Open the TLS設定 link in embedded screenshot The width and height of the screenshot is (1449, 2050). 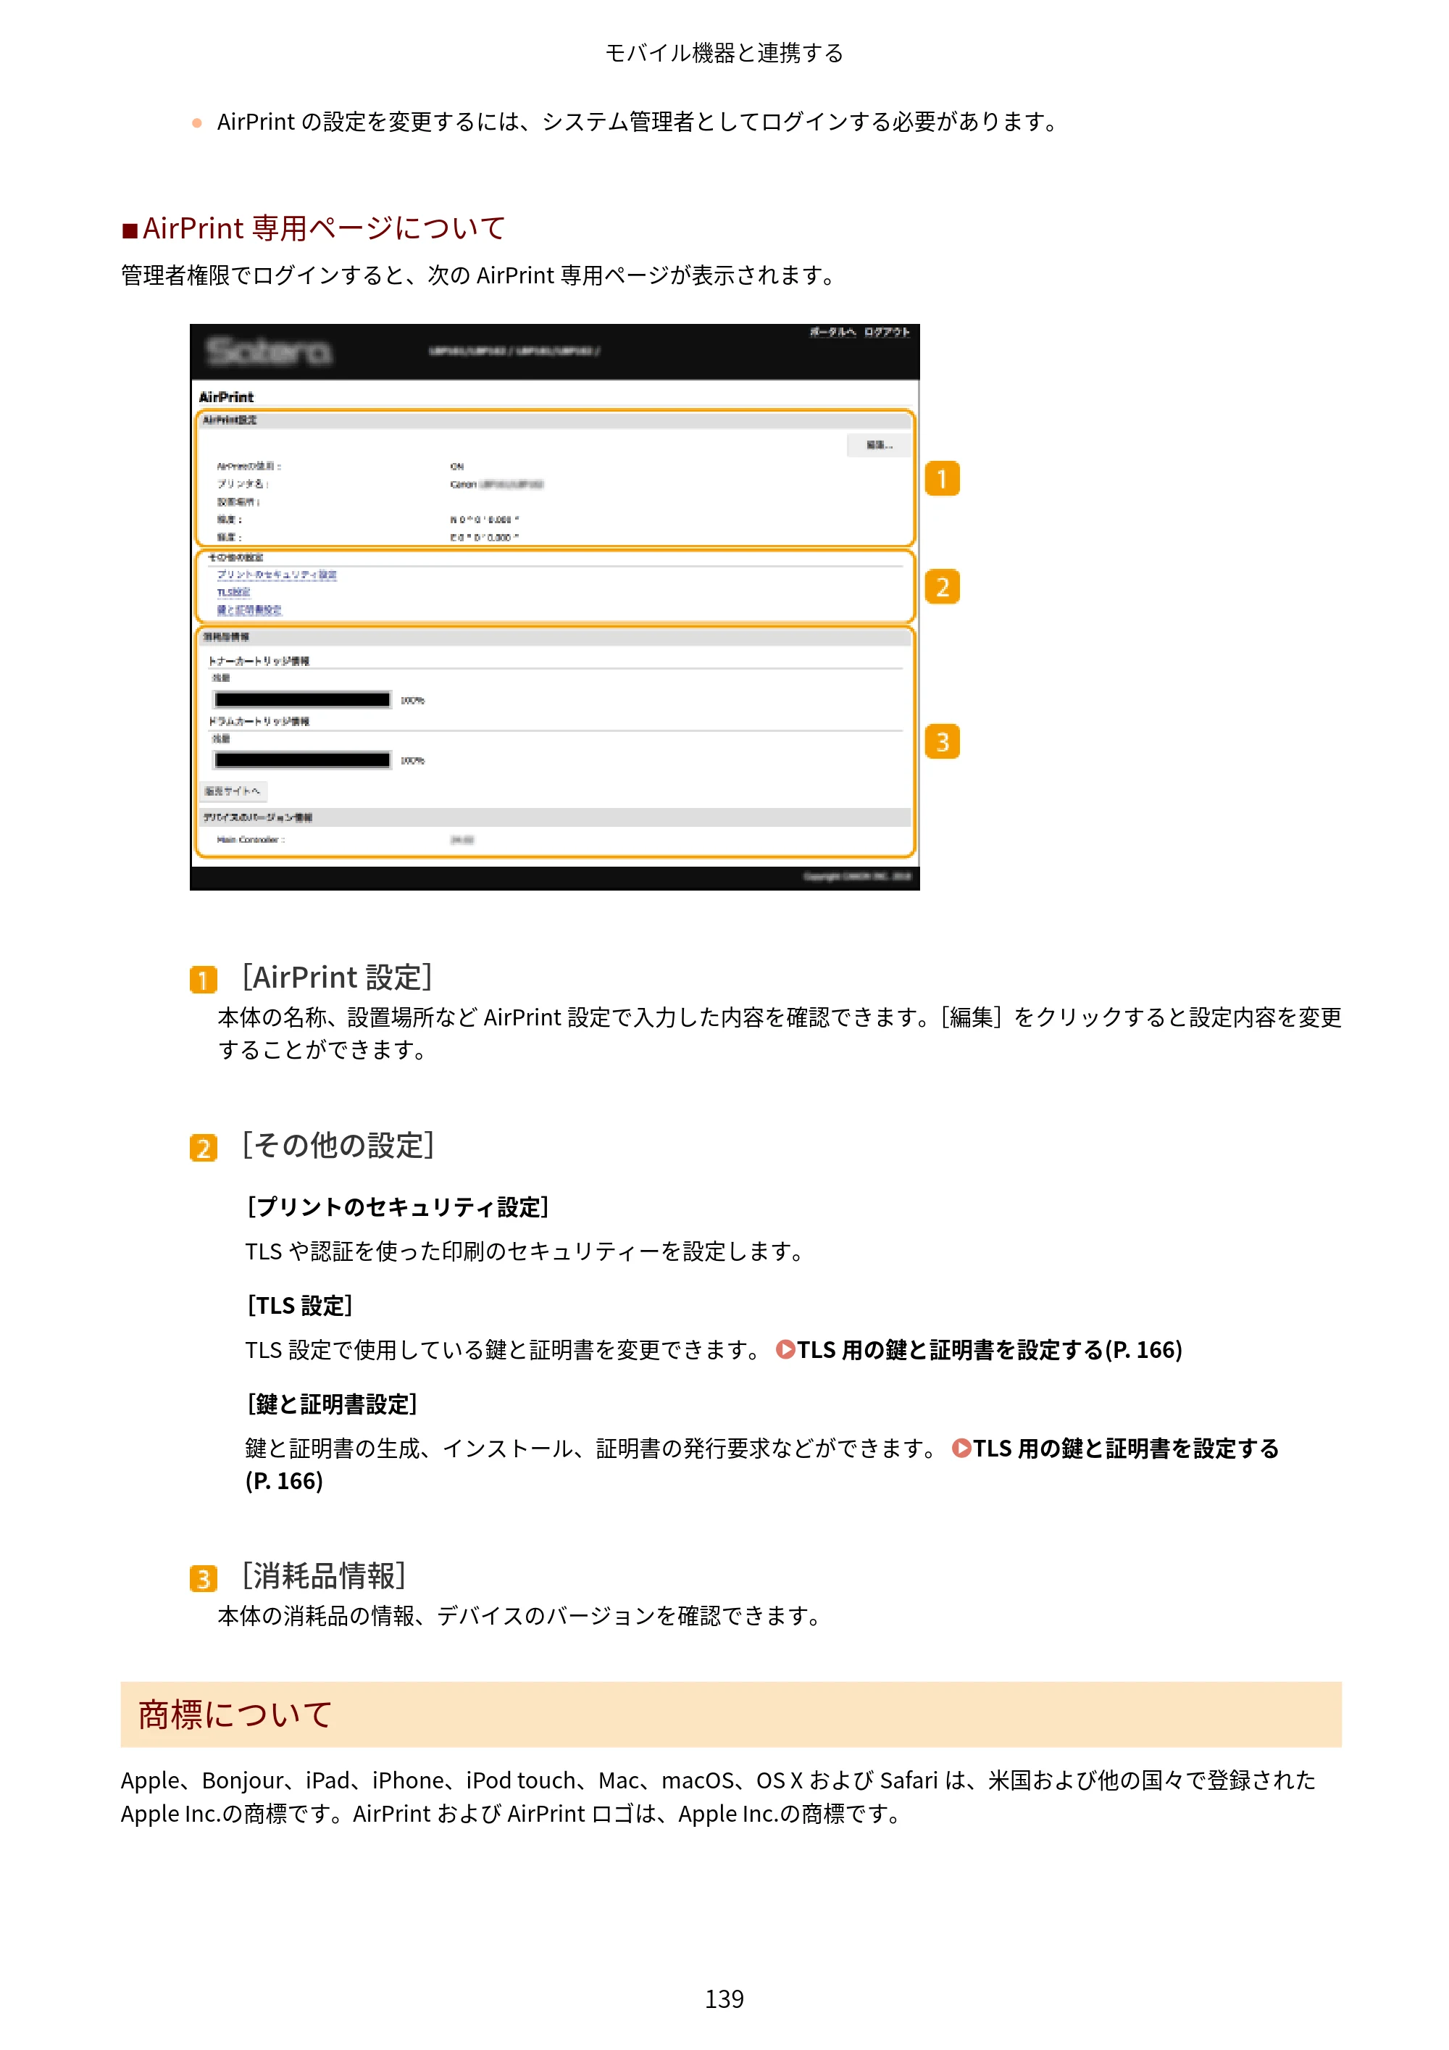click(x=234, y=592)
